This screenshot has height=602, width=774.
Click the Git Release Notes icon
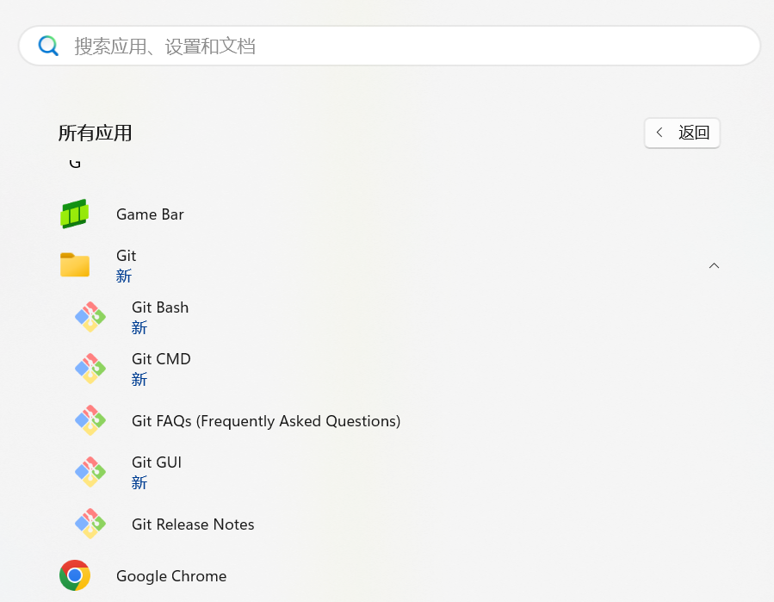click(x=90, y=524)
